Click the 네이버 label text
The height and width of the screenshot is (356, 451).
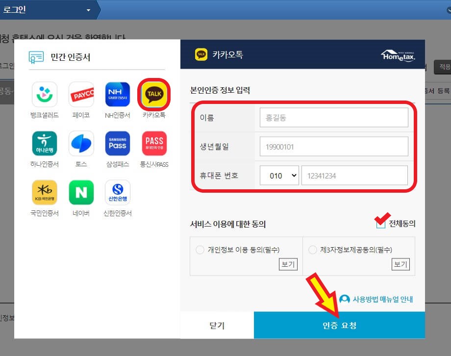click(81, 213)
